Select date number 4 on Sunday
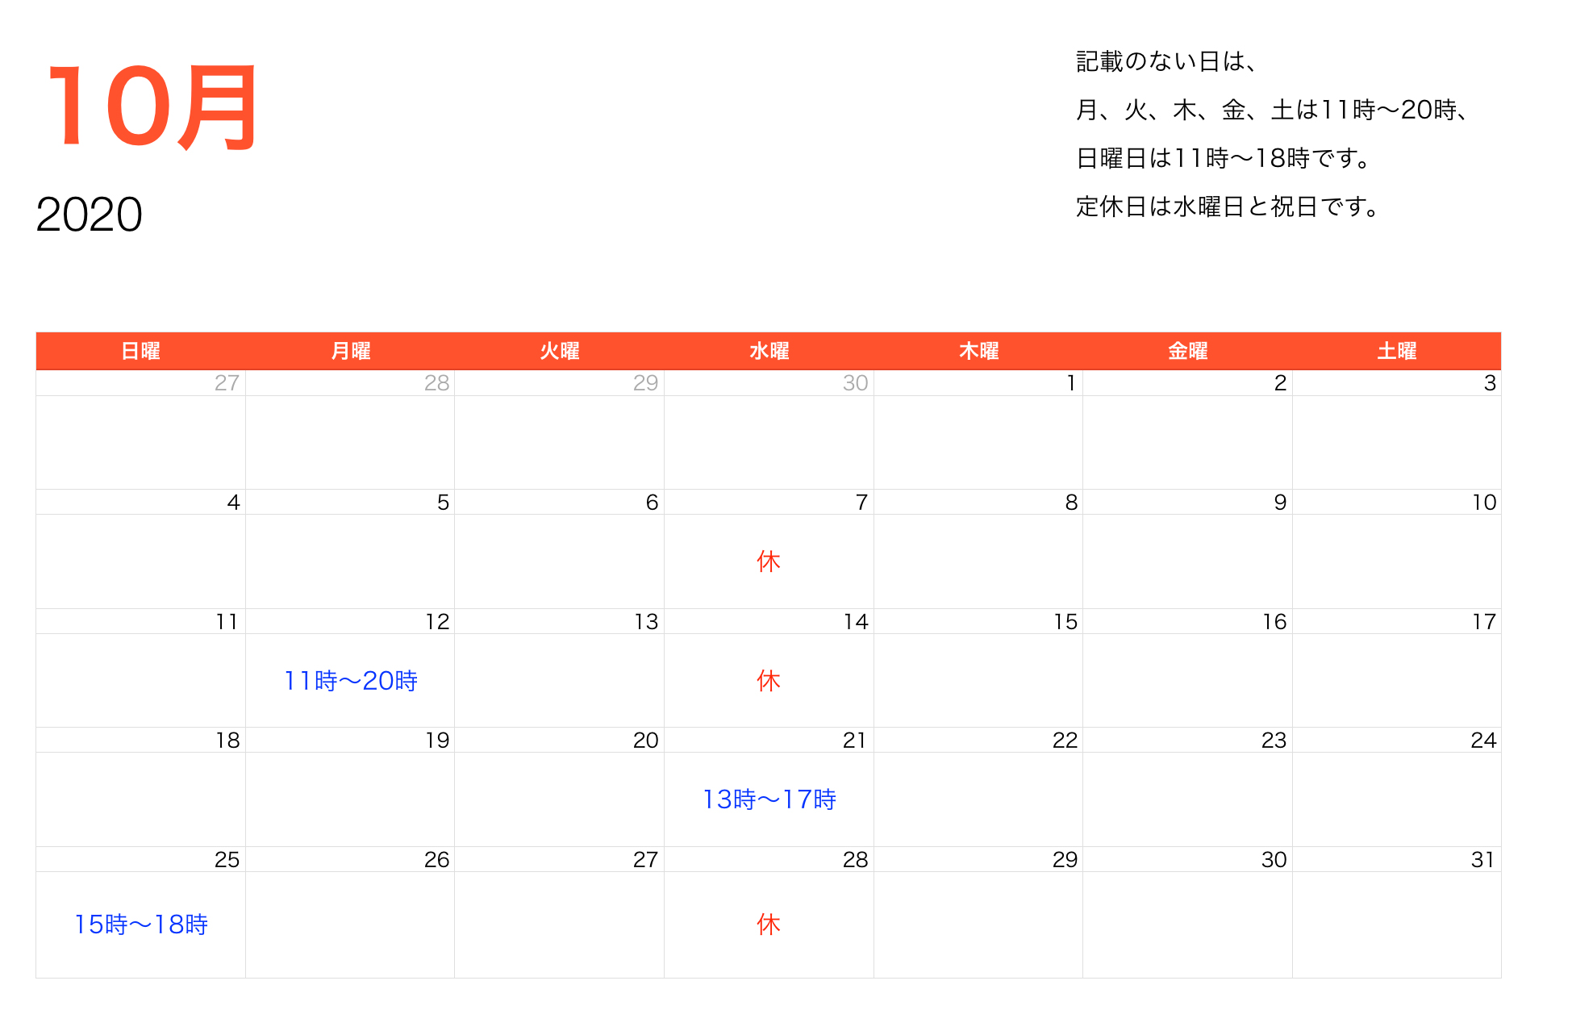1572x1035 pixels. [x=233, y=503]
